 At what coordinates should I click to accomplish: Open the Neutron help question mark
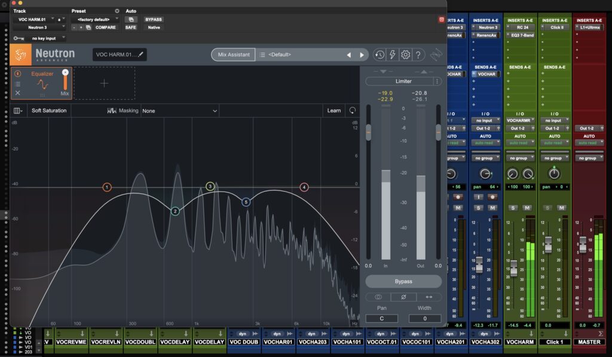click(x=418, y=55)
